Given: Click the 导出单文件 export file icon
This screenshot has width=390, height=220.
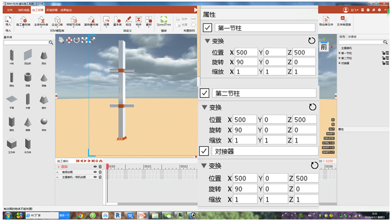Looking at the screenshot, I should click(x=326, y=21).
